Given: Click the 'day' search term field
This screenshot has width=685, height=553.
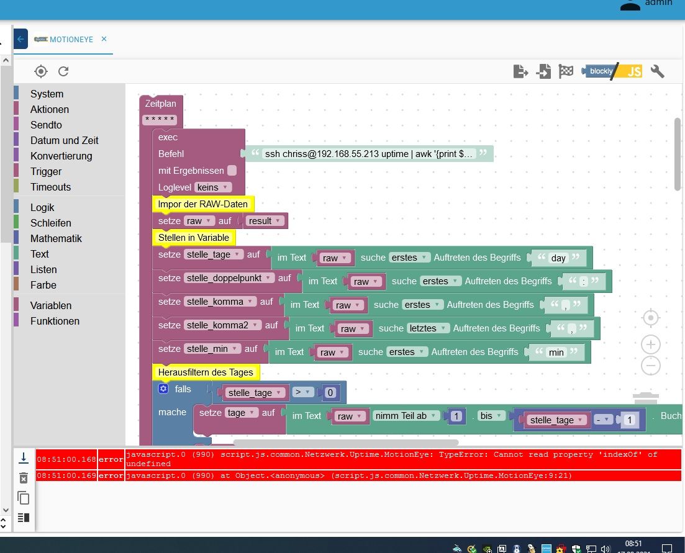Looking at the screenshot, I should [558, 258].
